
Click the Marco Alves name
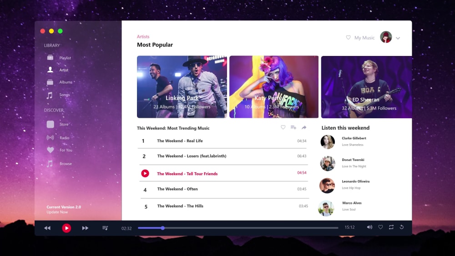click(x=352, y=203)
